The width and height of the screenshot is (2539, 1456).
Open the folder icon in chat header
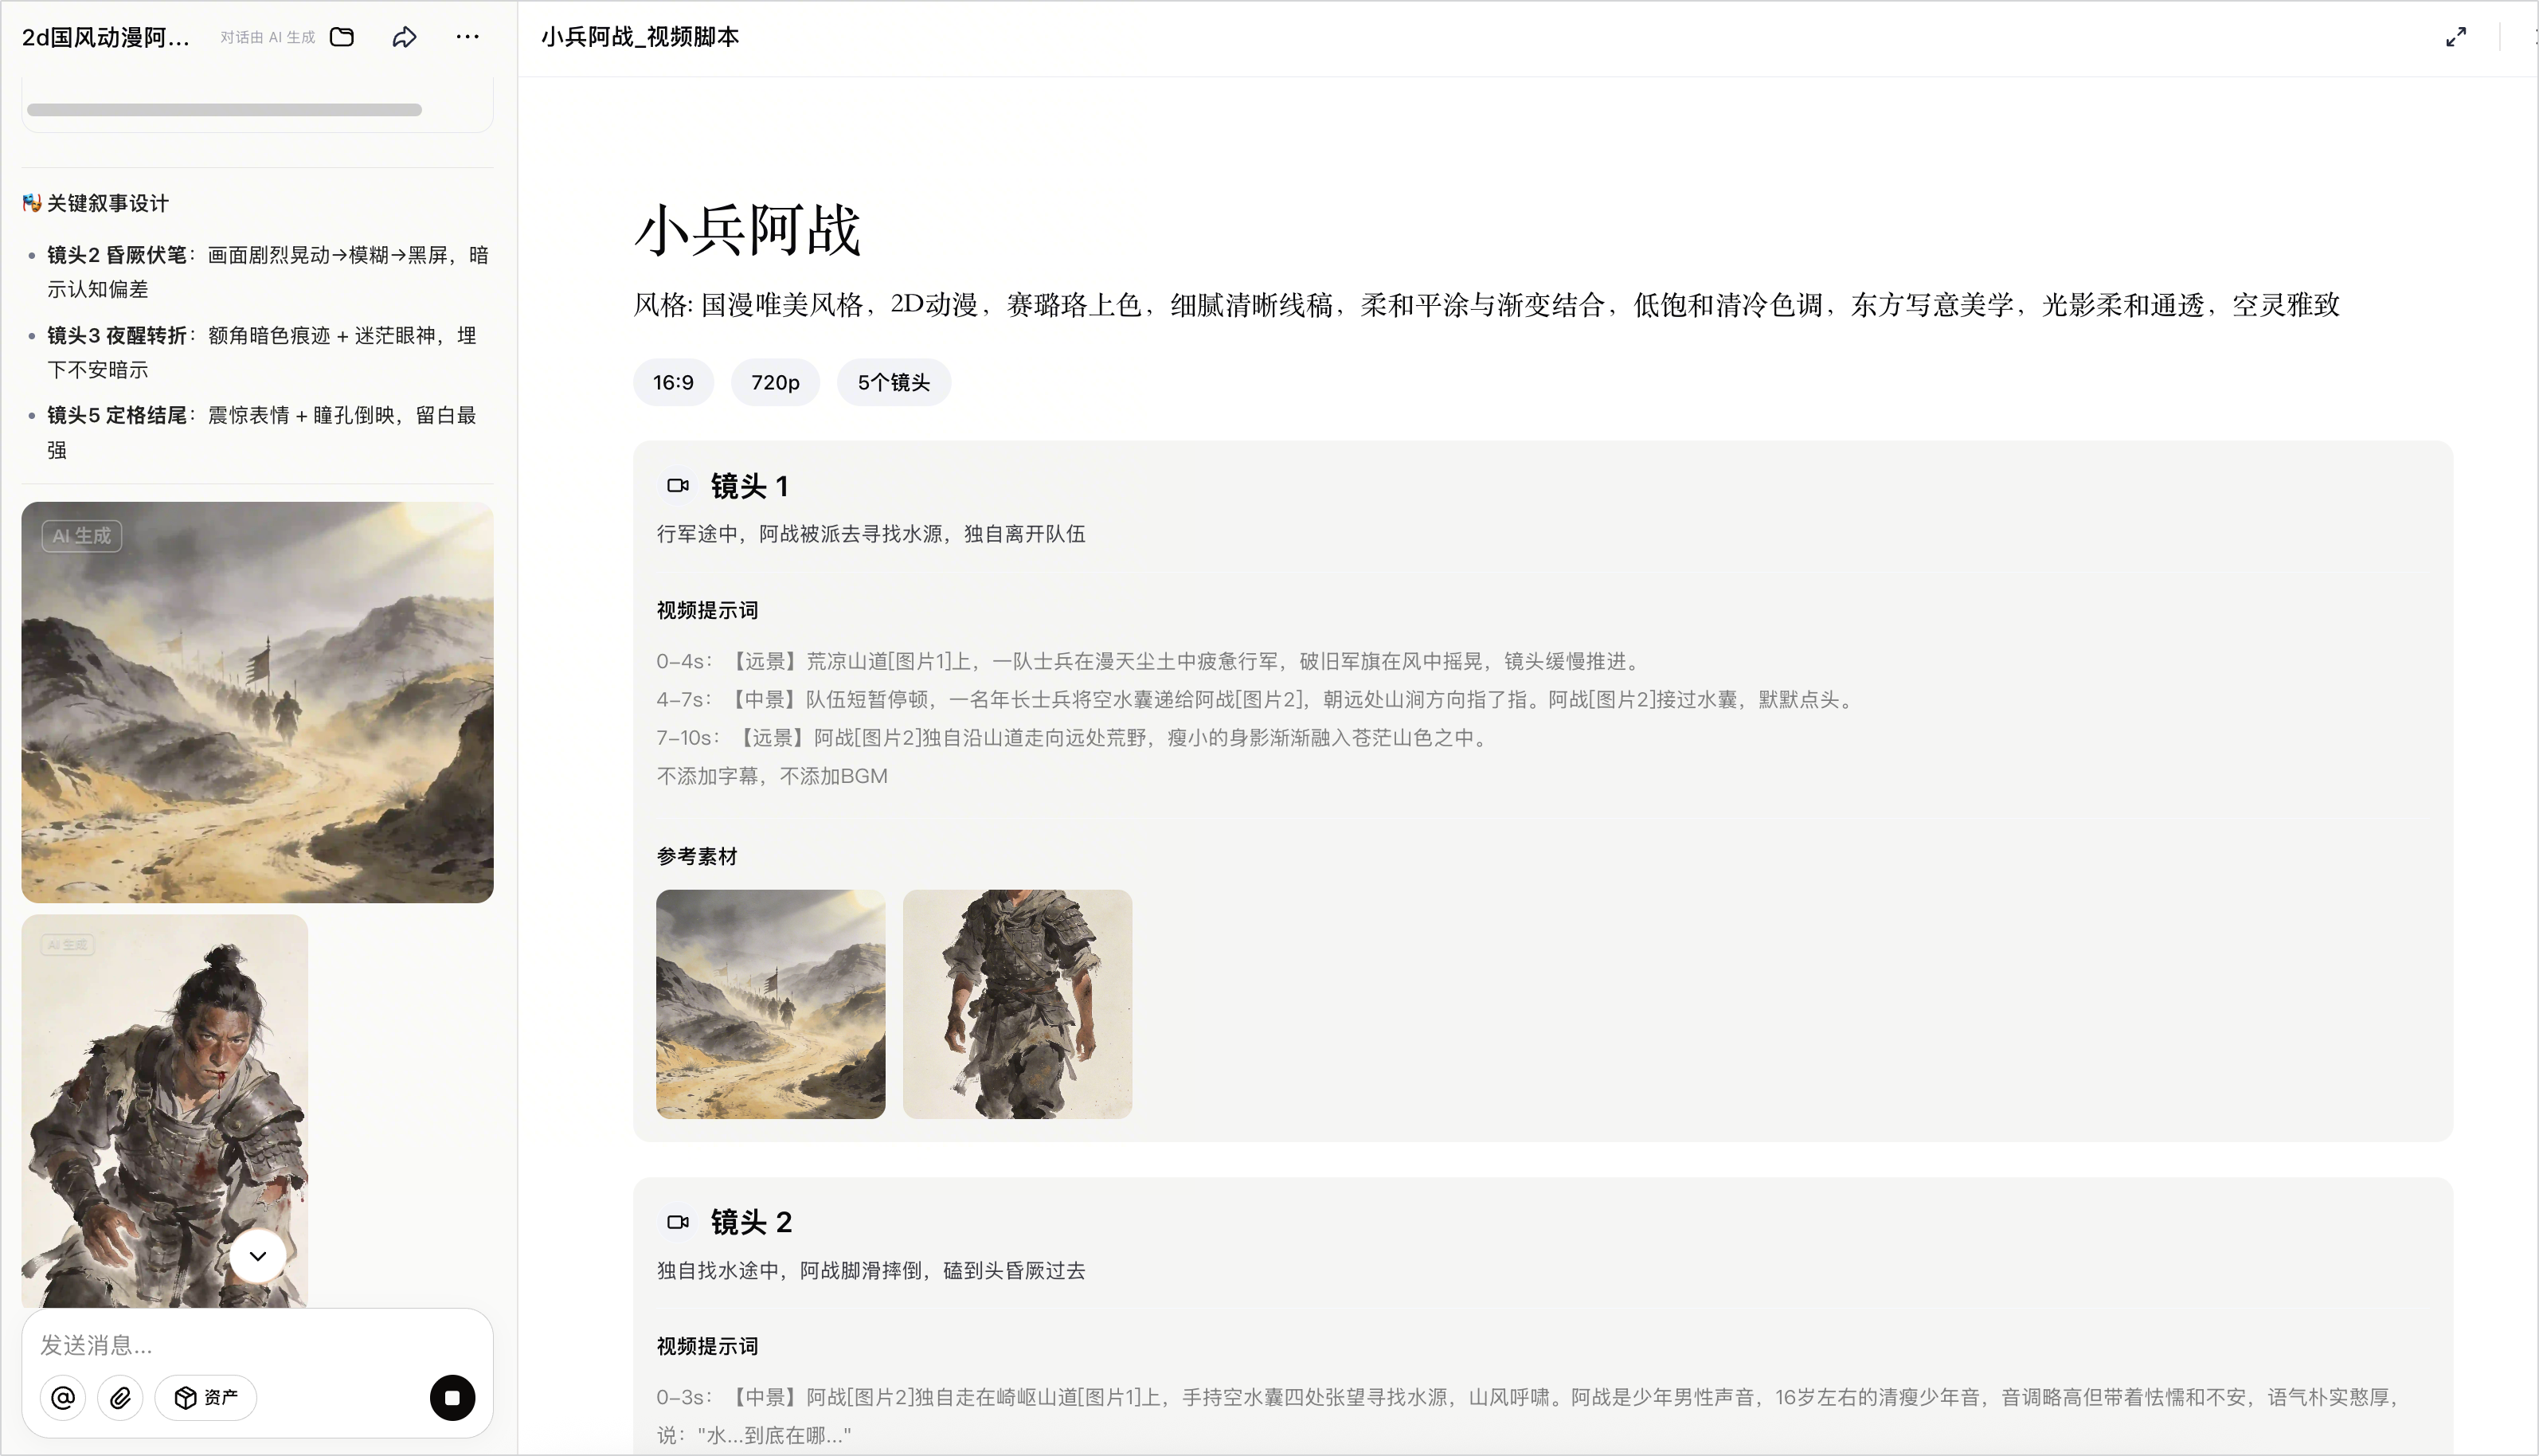(x=342, y=37)
